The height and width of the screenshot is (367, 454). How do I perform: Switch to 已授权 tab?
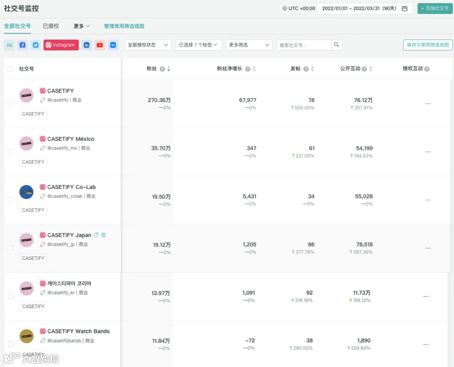[51, 26]
